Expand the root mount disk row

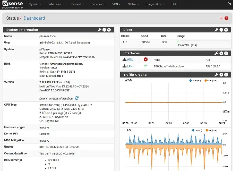click(123, 42)
